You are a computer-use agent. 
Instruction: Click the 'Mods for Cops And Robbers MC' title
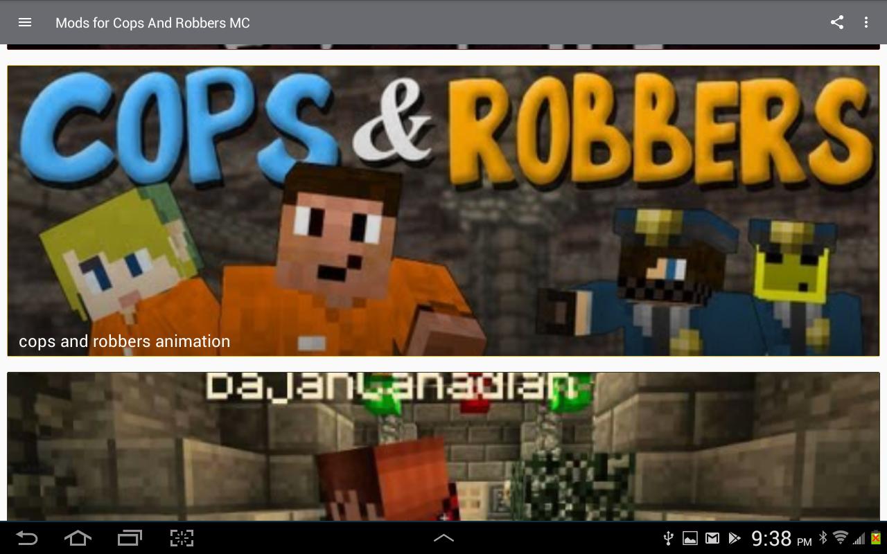(x=152, y=23)
